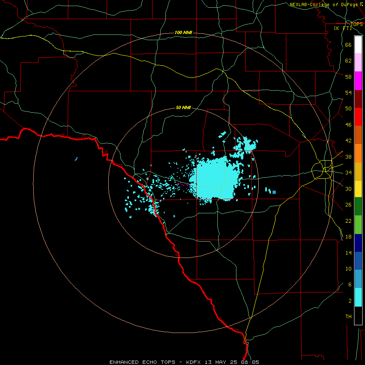
Task: Click the light pink legend swatch
Action: click(x=358, y=62)
